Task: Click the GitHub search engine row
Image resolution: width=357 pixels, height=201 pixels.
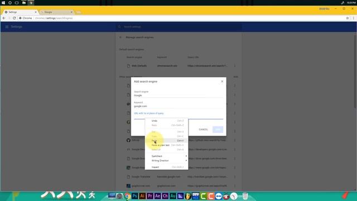Action: click(178, 140)
